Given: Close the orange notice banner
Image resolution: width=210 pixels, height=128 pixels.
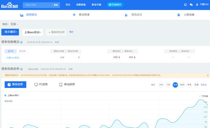Looking at the screenshot, I should tap(208, 75).
